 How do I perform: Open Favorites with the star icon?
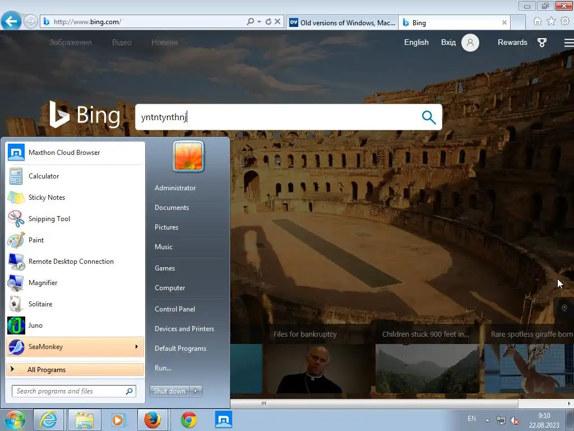pyautogui.click(x=552, y=21)
